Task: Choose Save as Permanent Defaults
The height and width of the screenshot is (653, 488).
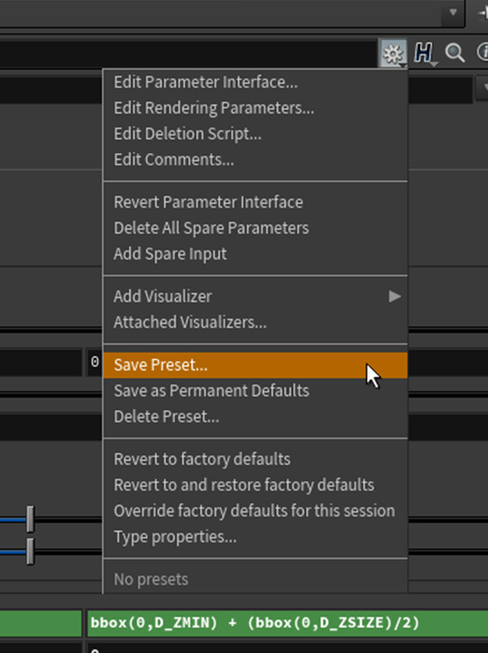Action: pos(211,391)
